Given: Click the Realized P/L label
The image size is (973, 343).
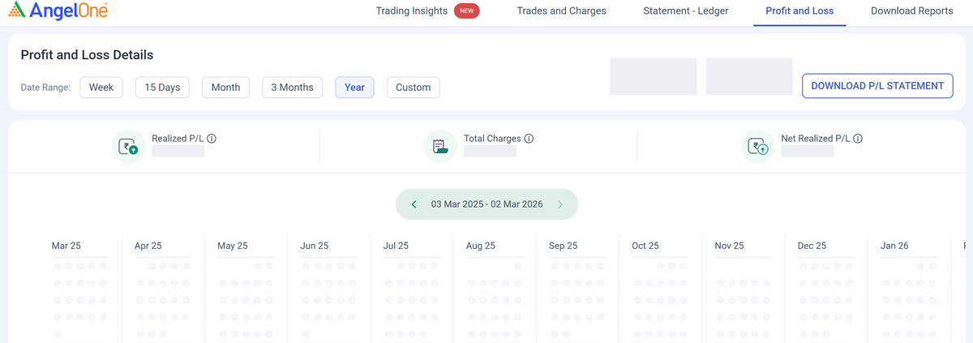Looking at the screenshot, I should (x=178, y=139).
